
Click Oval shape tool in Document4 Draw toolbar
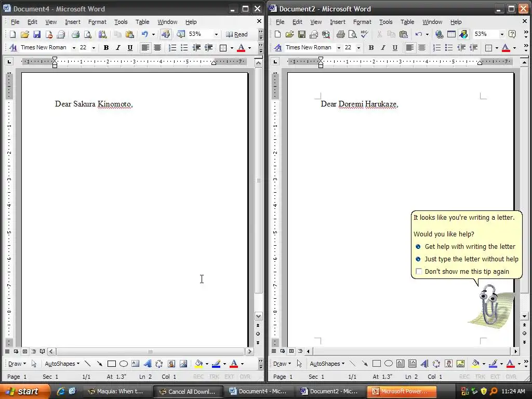124,364
